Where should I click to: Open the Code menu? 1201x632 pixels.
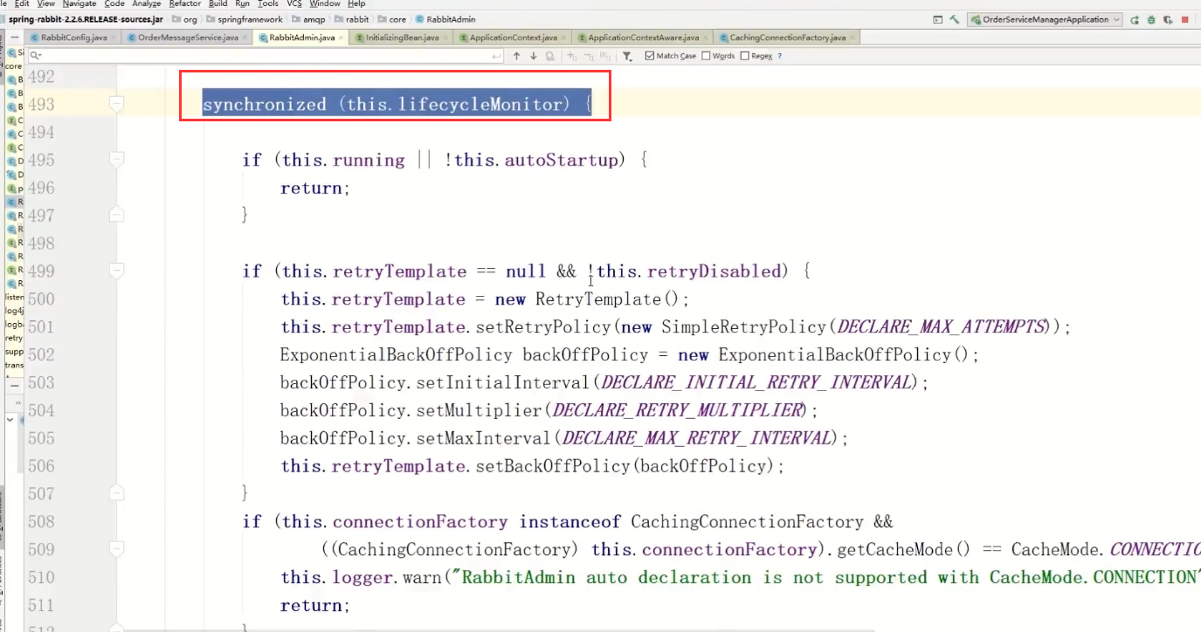click(x=114, y=4)
